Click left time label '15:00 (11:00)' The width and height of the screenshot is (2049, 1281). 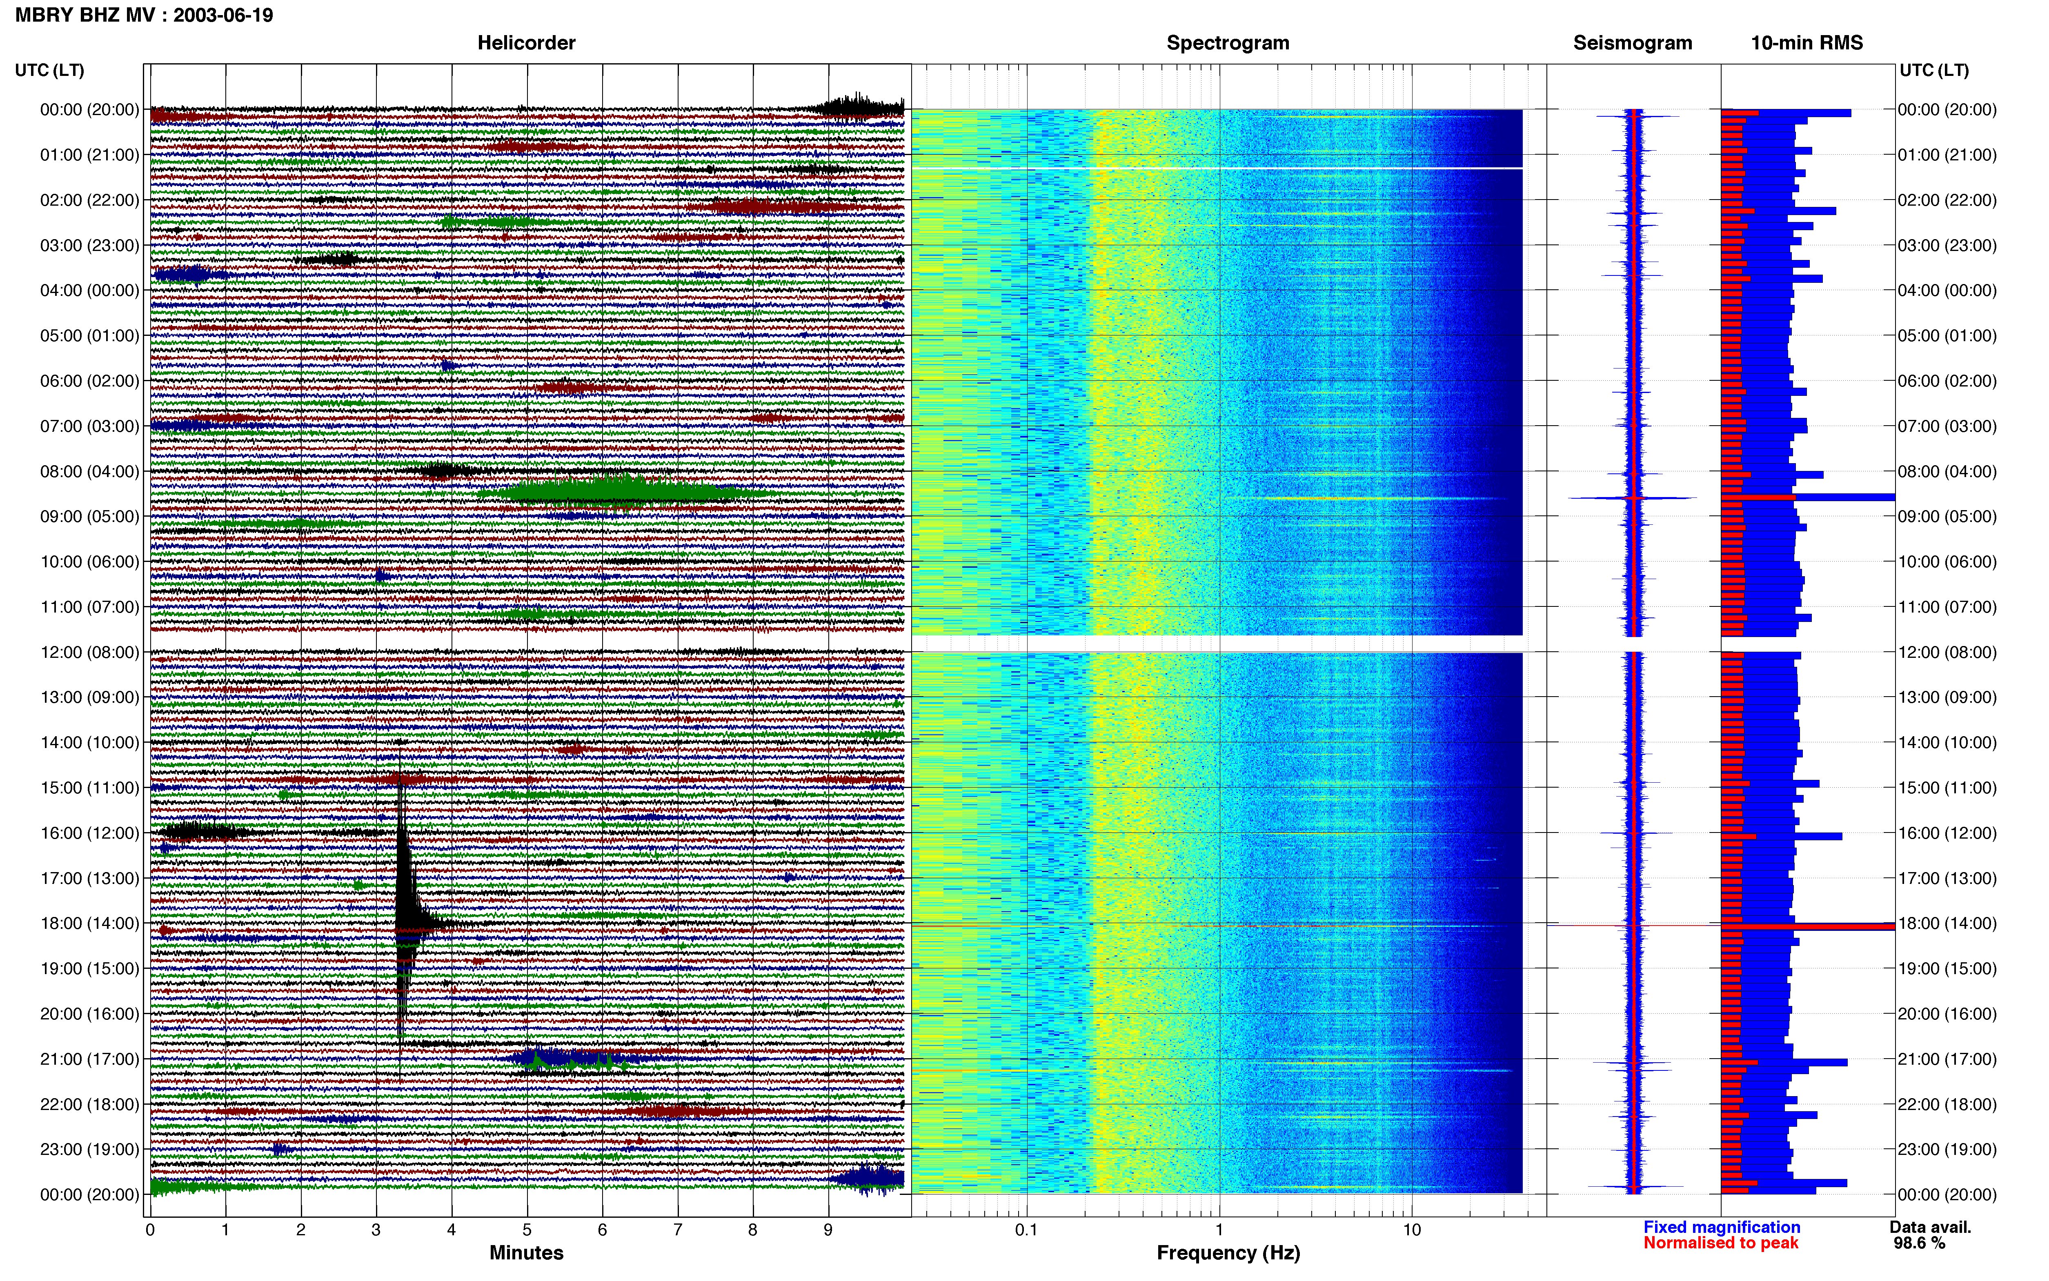[x=90, y=788]
